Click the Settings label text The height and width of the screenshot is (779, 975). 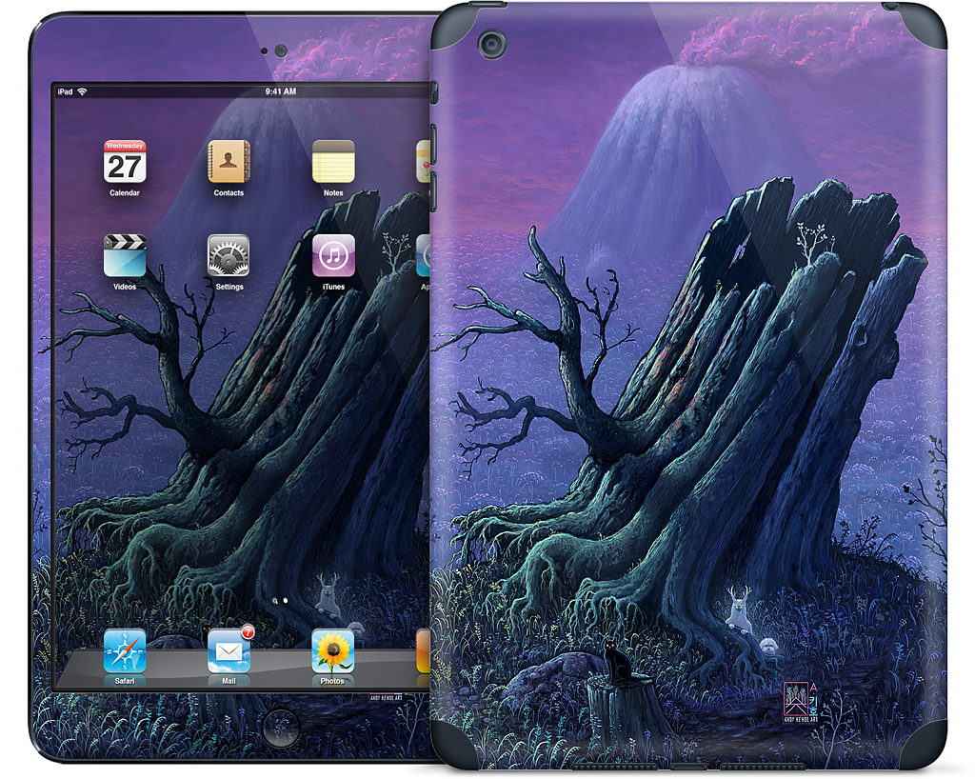pyautogui.click(x=229, y=288)
